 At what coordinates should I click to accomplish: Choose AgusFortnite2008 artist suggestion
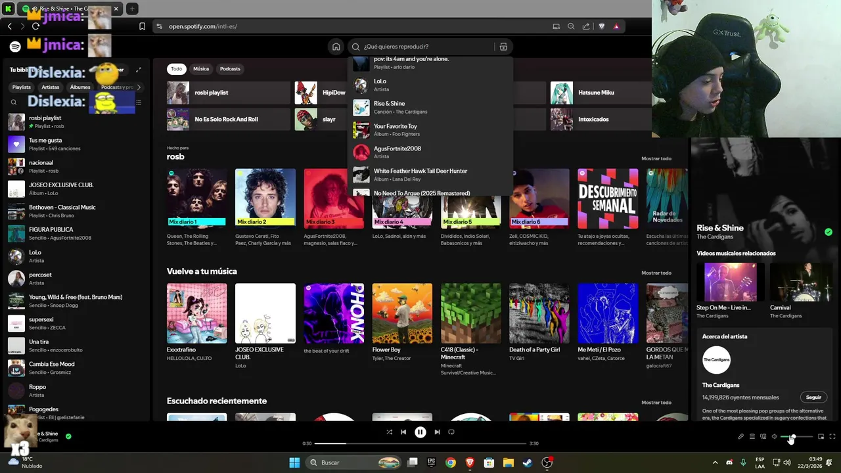click(430, 152)
